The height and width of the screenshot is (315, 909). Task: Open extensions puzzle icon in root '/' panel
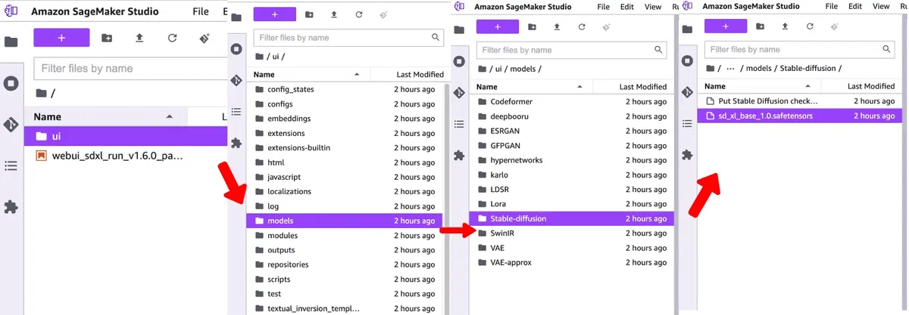click(11, 206)
